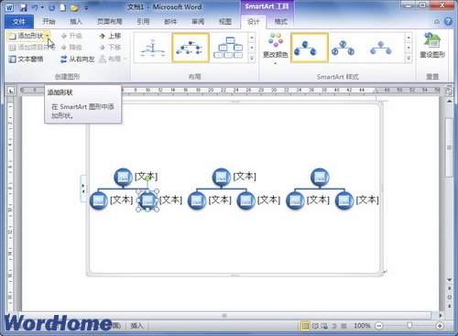Switch to Print Layout view in status bar

(x=305, y=326)
